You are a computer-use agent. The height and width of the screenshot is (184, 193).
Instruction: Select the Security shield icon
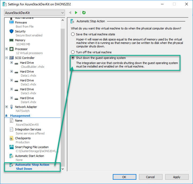tap(11, 31)
